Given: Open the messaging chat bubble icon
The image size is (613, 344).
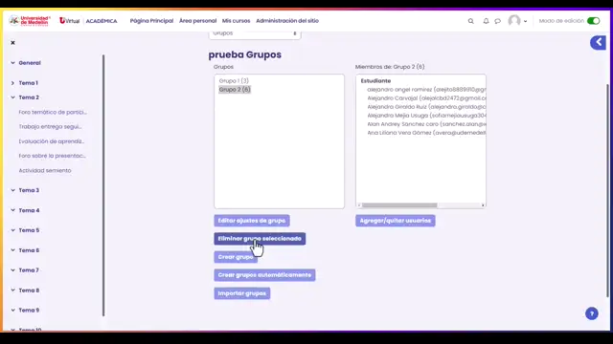Looking at the screenshot, I should [x=497, y=21].
